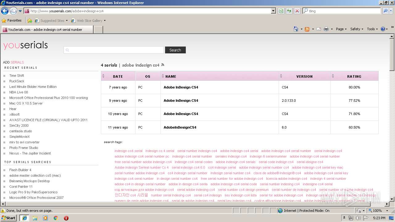Click the 'indesign 6 seriennummer' tag

(268, 156)
